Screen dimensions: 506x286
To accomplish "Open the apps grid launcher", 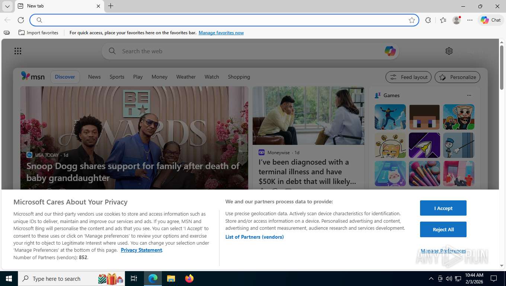I will (x=18, y=51).
